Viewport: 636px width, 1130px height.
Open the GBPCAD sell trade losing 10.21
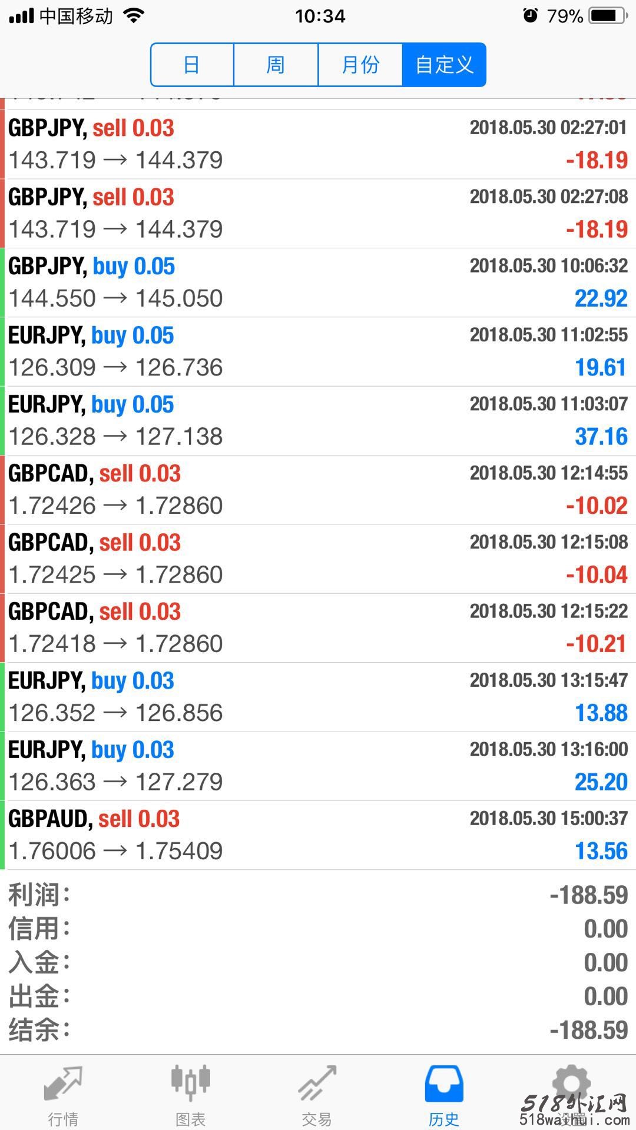(x=318, y=628)
